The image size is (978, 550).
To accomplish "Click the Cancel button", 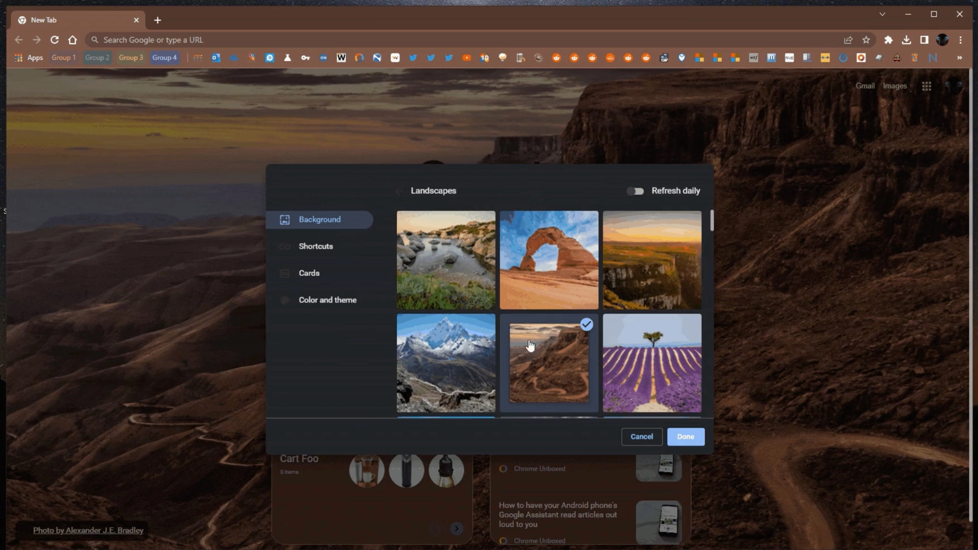I will 641,436.
